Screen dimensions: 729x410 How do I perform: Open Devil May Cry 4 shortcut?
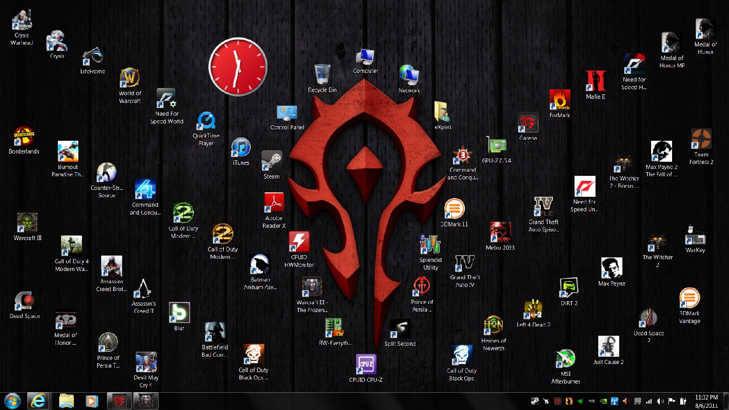coord(146,370)
